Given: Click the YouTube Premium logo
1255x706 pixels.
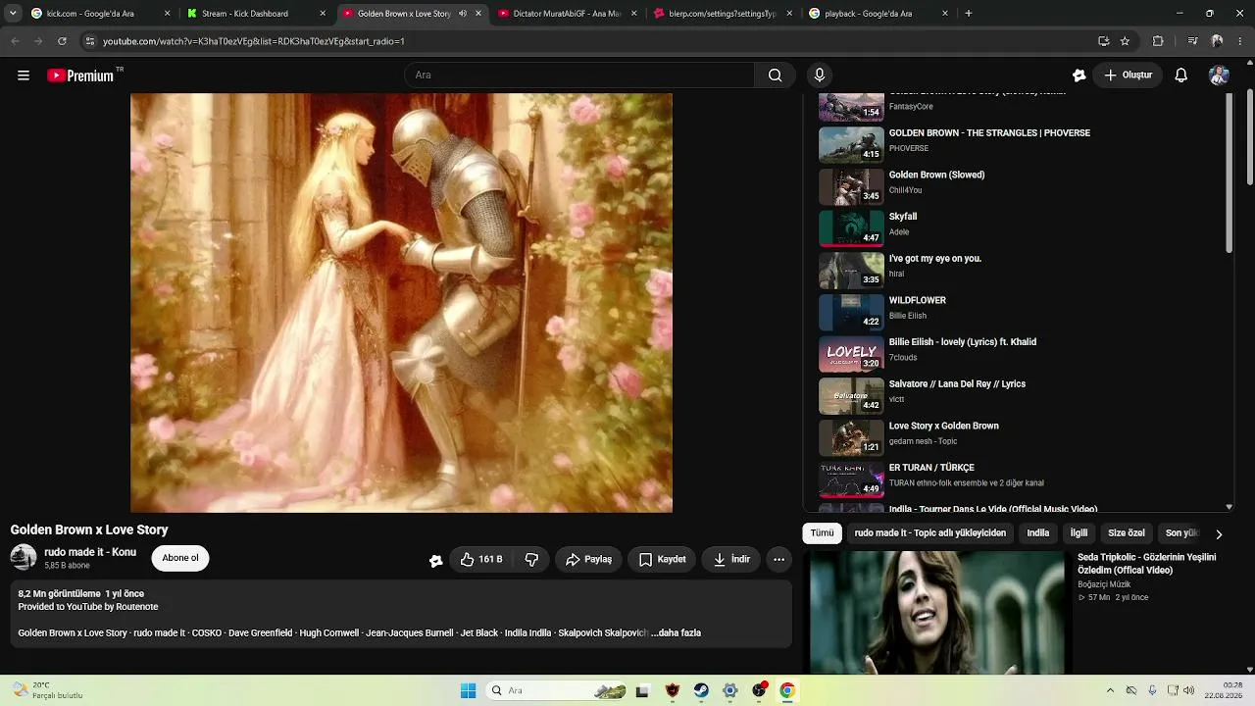Looking at the screenshot, I should click(81, 76).
